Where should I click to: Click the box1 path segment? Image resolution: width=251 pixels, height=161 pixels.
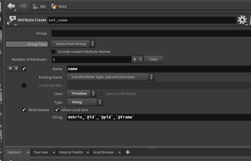pos(63,6)
